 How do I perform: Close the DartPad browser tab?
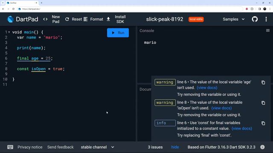[36, 3]
